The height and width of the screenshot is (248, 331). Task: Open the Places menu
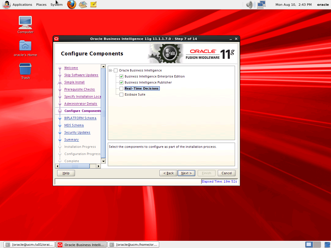click(x=41, y=4)
